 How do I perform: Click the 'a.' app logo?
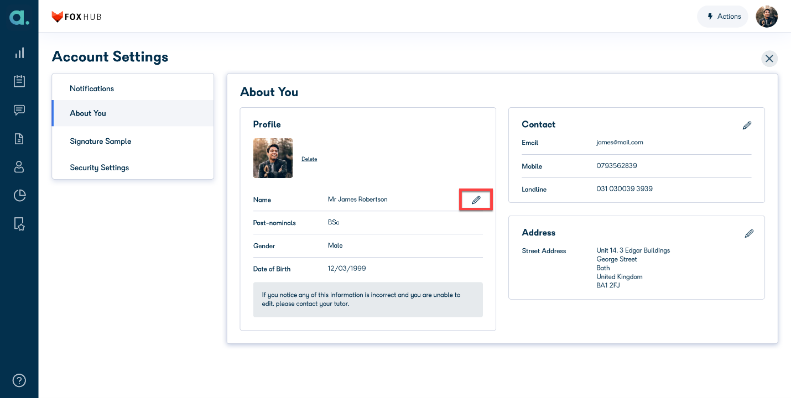point(19,17)
